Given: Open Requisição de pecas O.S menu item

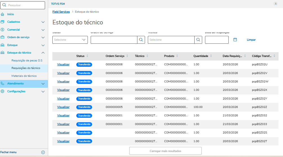Looking at the screenshot, I should (x=27, y=60).
